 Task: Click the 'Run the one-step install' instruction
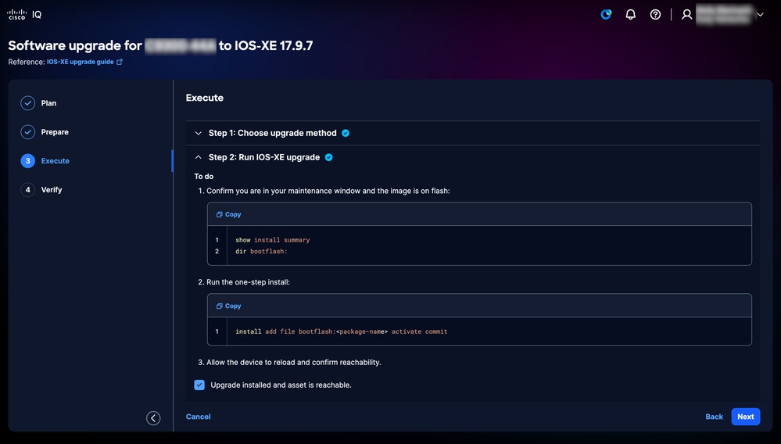(248, 282)
